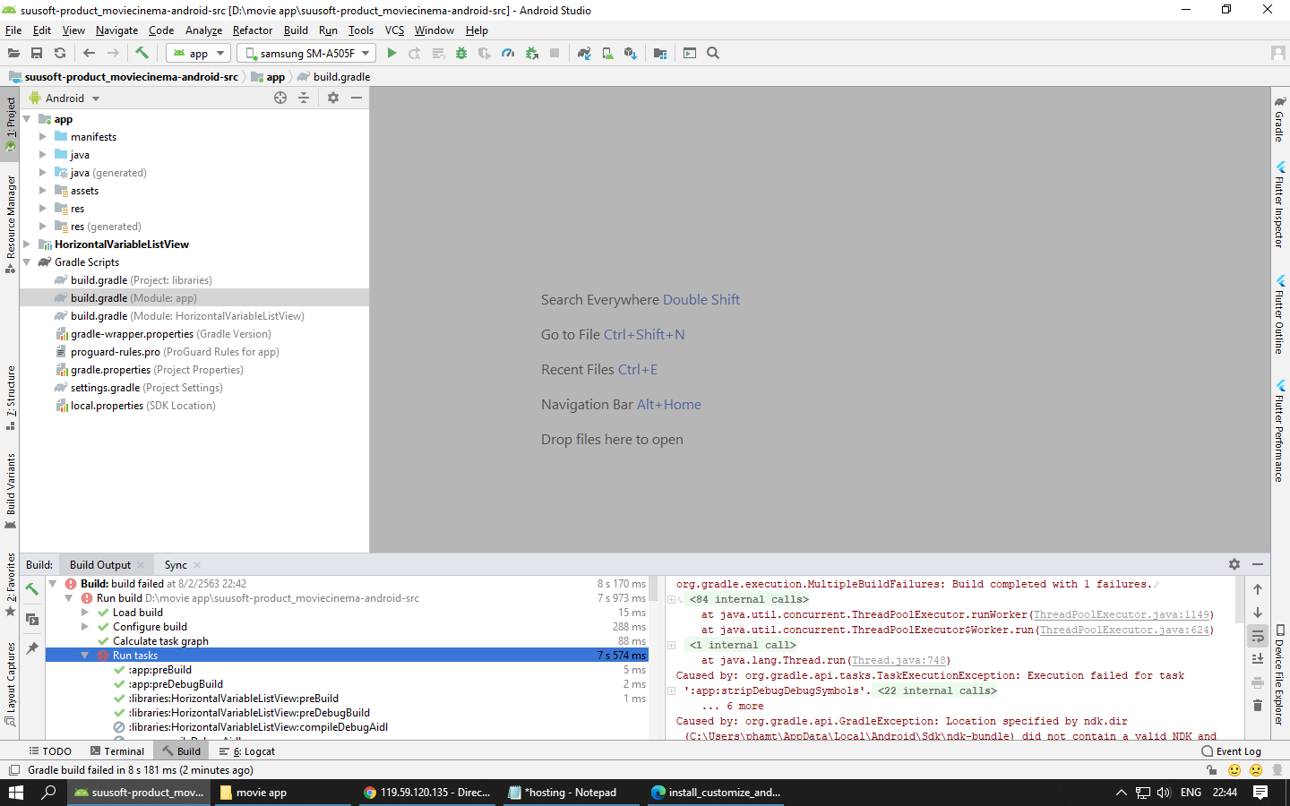Select build.gradle (Module: app) file

(194, 298)
